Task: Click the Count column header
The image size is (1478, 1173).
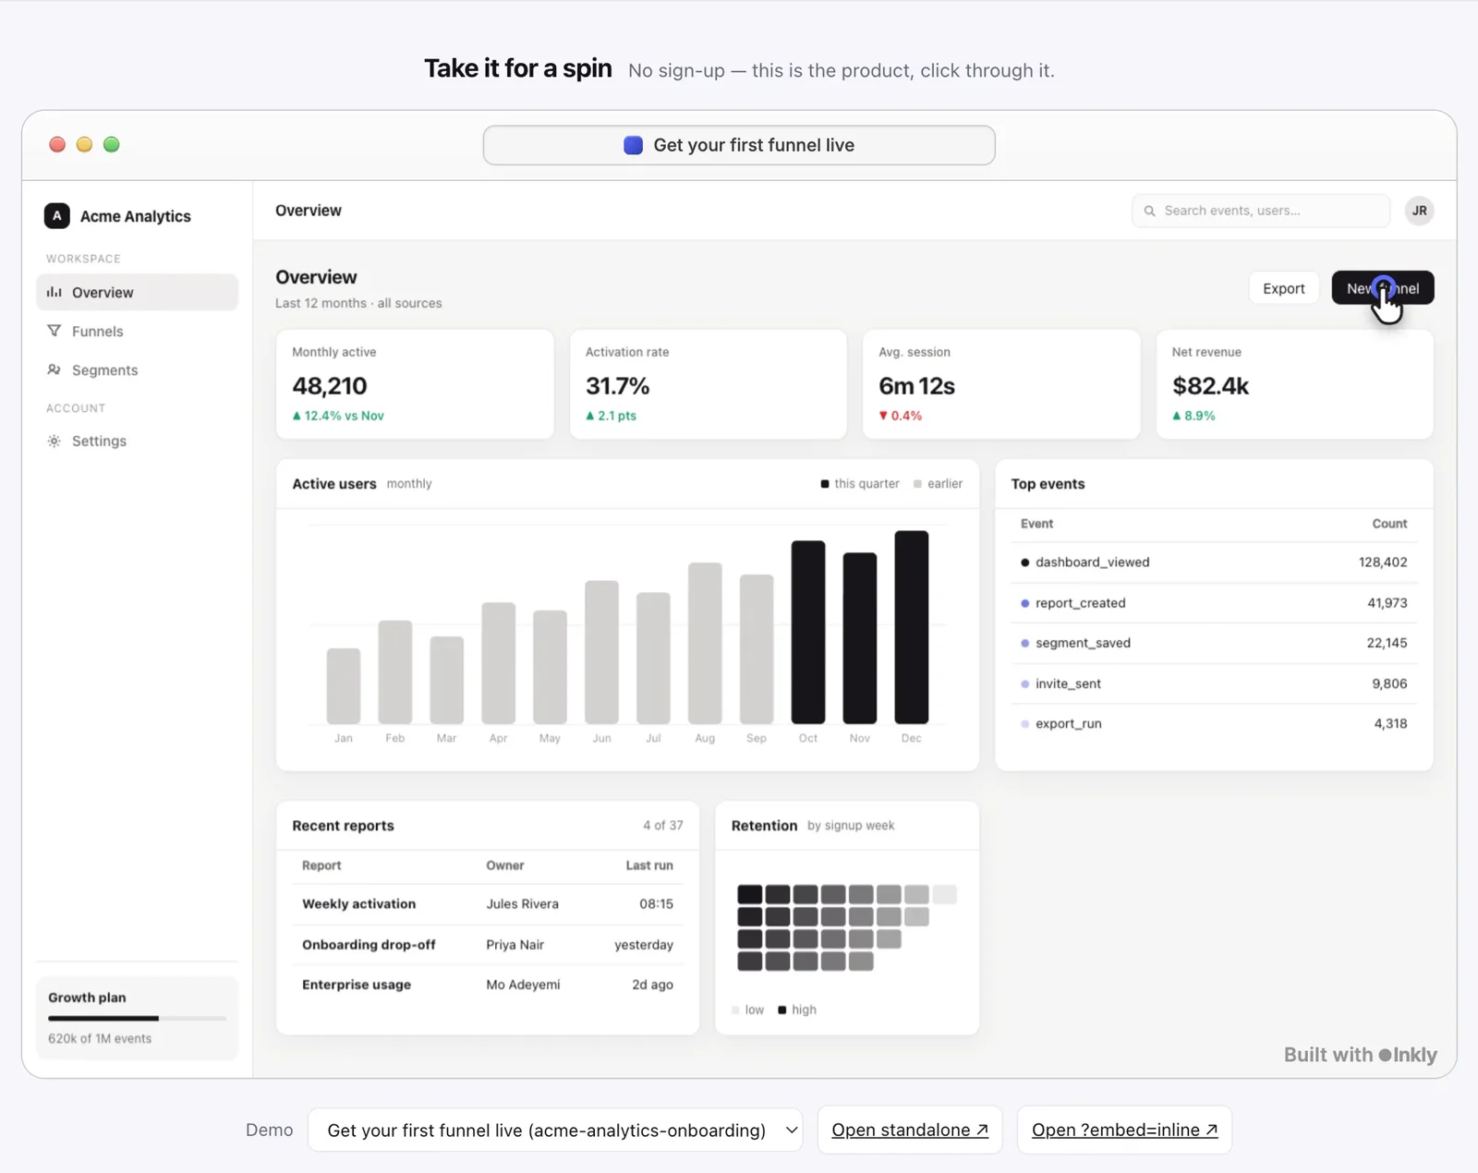Action: point(1389,524)
